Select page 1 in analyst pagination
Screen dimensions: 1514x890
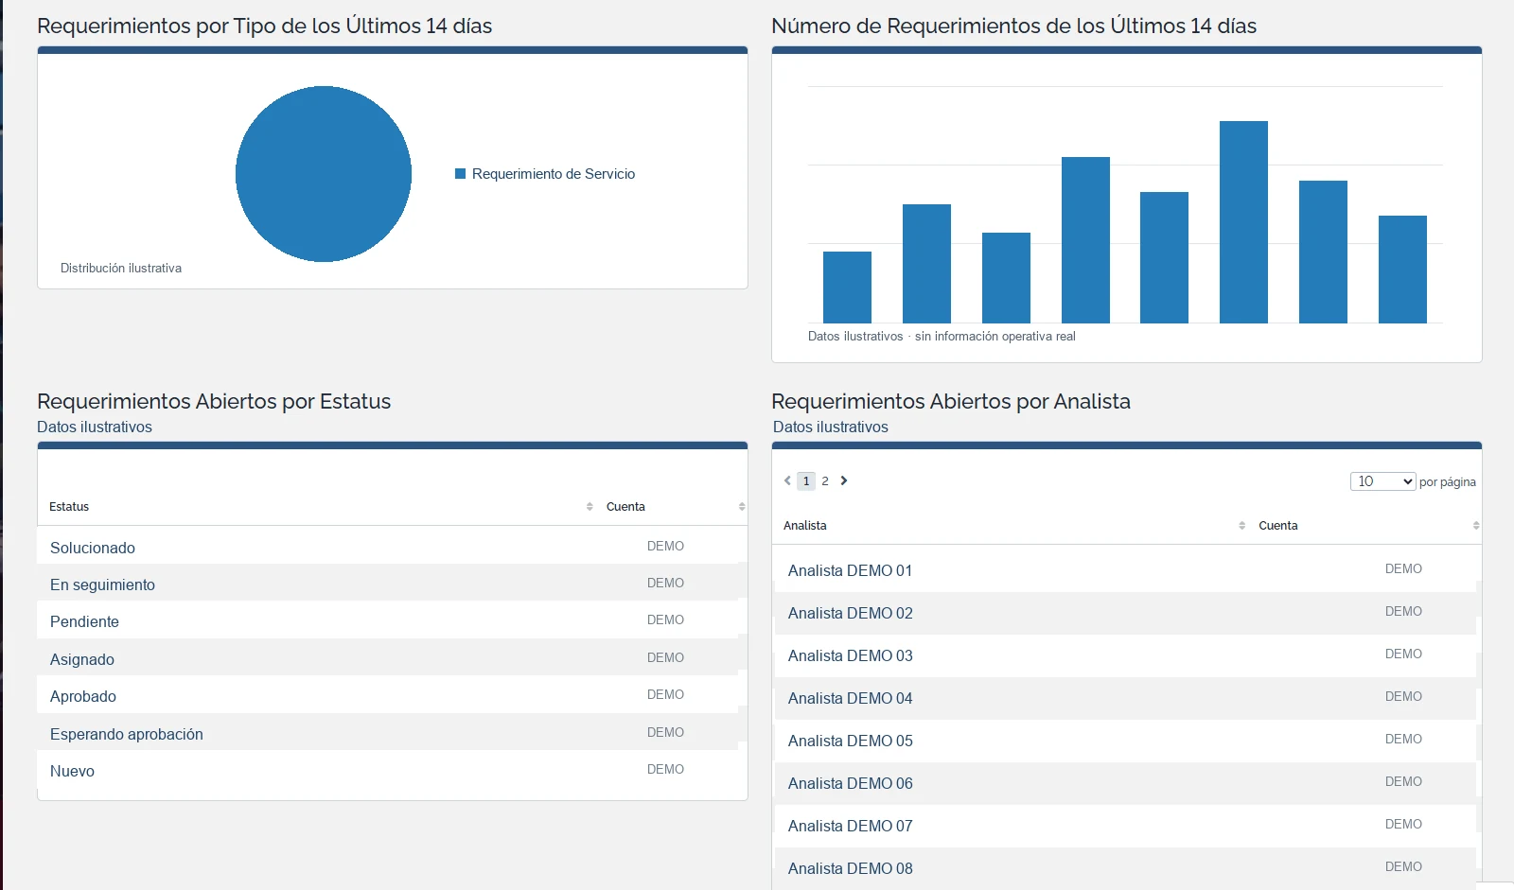click(x=806, y=480)
